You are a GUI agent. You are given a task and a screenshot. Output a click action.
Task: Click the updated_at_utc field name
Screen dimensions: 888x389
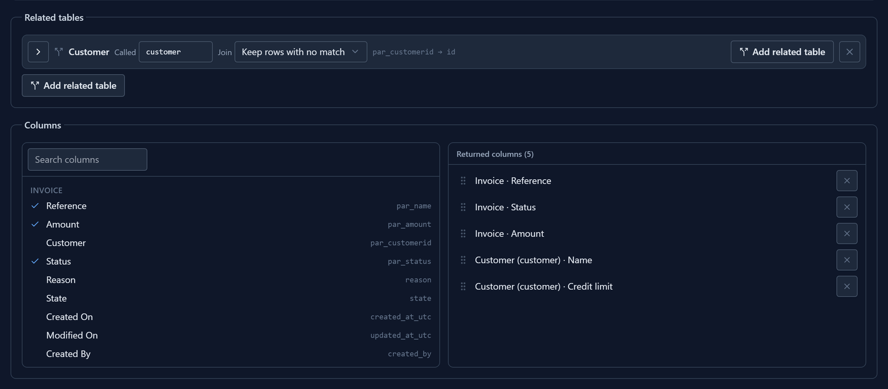pos(401,336)
